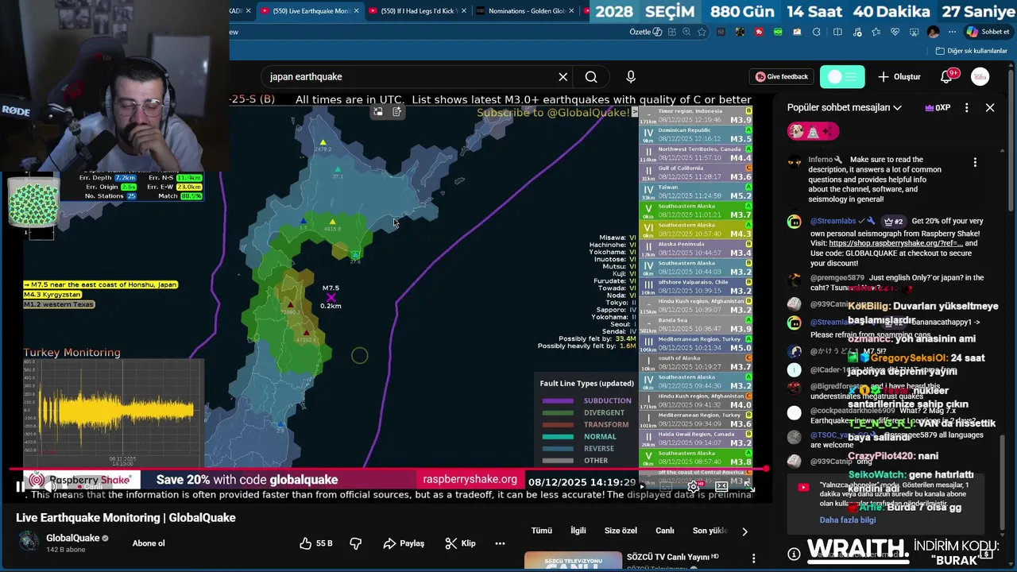
Task: Create a clip with Klip scissors
Action: (461, 543)
